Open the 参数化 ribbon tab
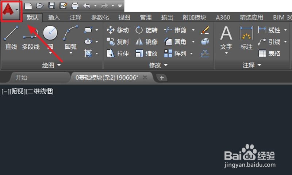The height and width of the screenshot is (175, 292). click(x=100, y=17)
